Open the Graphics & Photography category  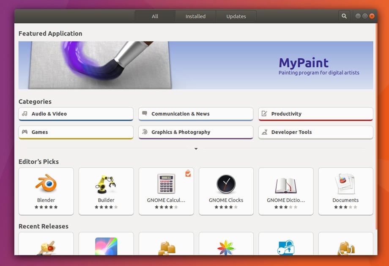pos(196,132)
